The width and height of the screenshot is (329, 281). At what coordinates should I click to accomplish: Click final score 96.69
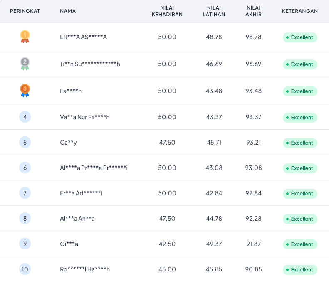coord(253,64)
